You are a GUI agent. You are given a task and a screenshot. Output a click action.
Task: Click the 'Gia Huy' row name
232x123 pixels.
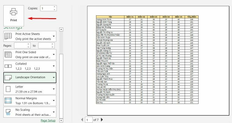point(99,102)
